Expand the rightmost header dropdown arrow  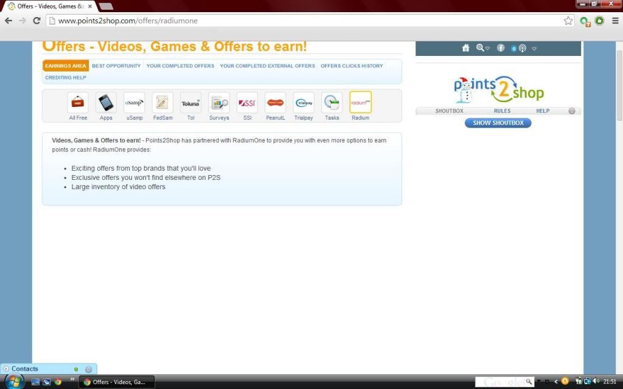(x=534, y=49)
